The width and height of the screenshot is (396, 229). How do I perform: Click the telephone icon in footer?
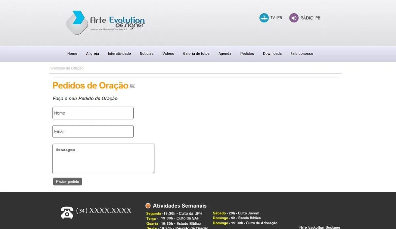tap(67, 213)
